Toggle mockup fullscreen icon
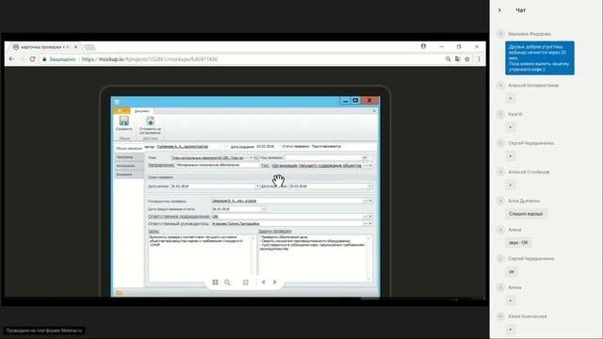This screenshot has height=339, width=603. (246, 282)
